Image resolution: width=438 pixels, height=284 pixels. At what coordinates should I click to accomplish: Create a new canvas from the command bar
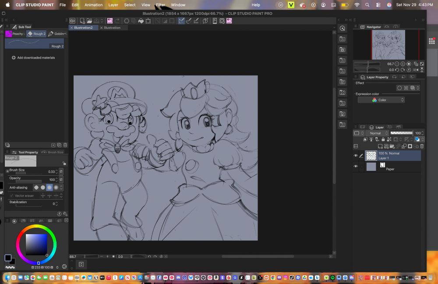coord(82,21)
